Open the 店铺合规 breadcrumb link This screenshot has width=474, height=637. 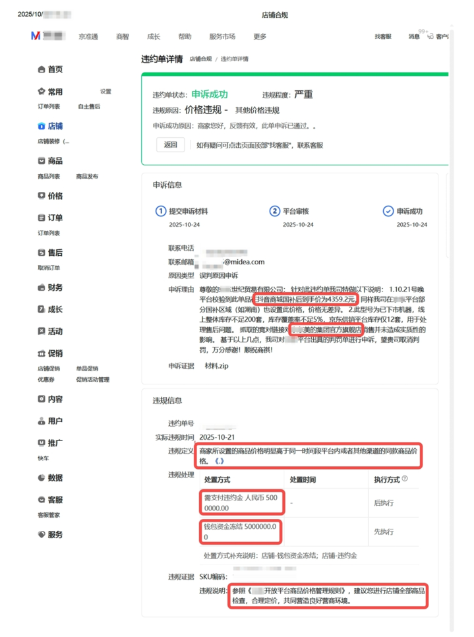pos(200,59)
